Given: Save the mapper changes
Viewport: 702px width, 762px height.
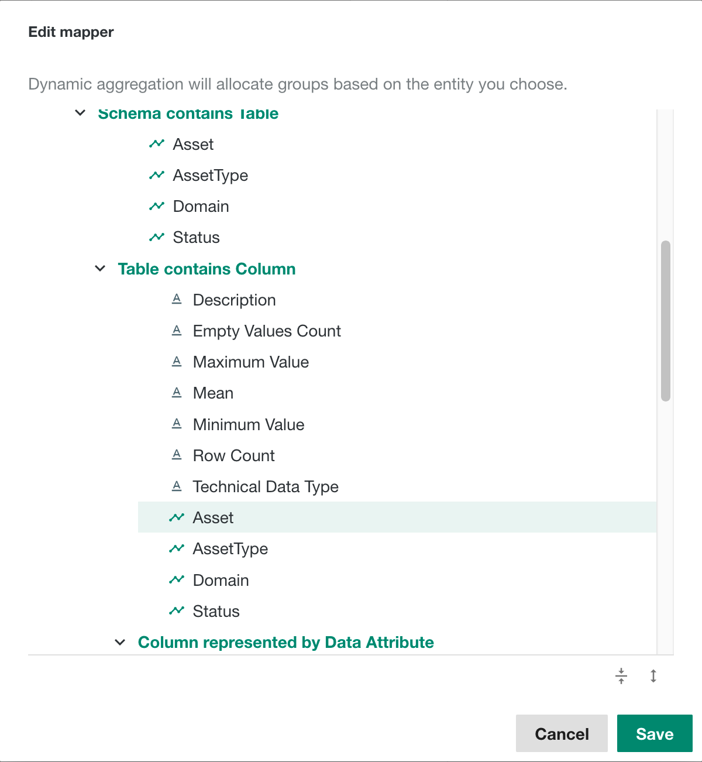Looking at the screenshot, I should coord(655,733).
